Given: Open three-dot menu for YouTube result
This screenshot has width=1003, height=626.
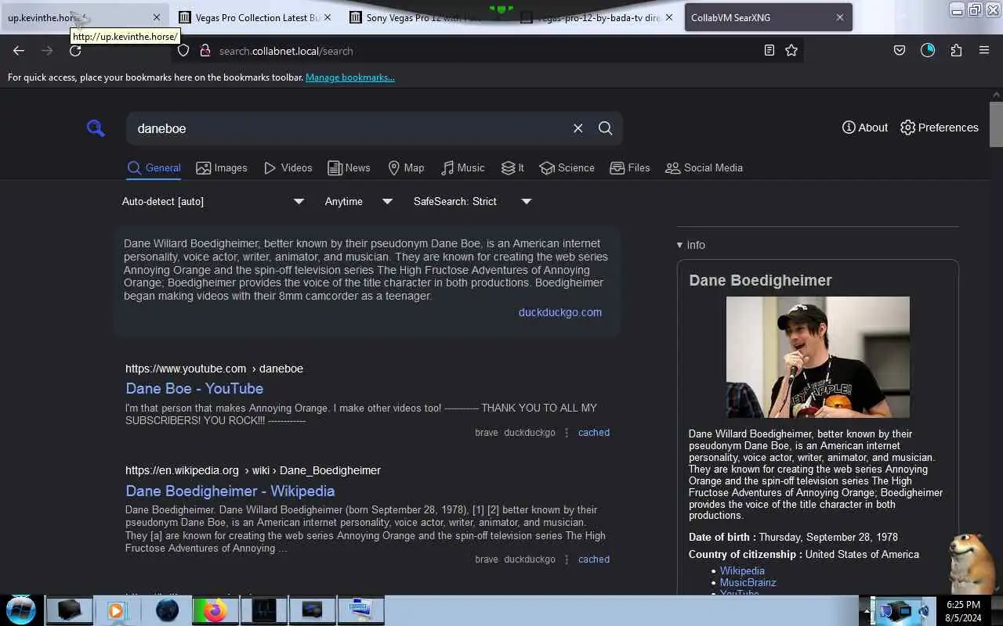Looking at the screenshot, I should 567,433.
